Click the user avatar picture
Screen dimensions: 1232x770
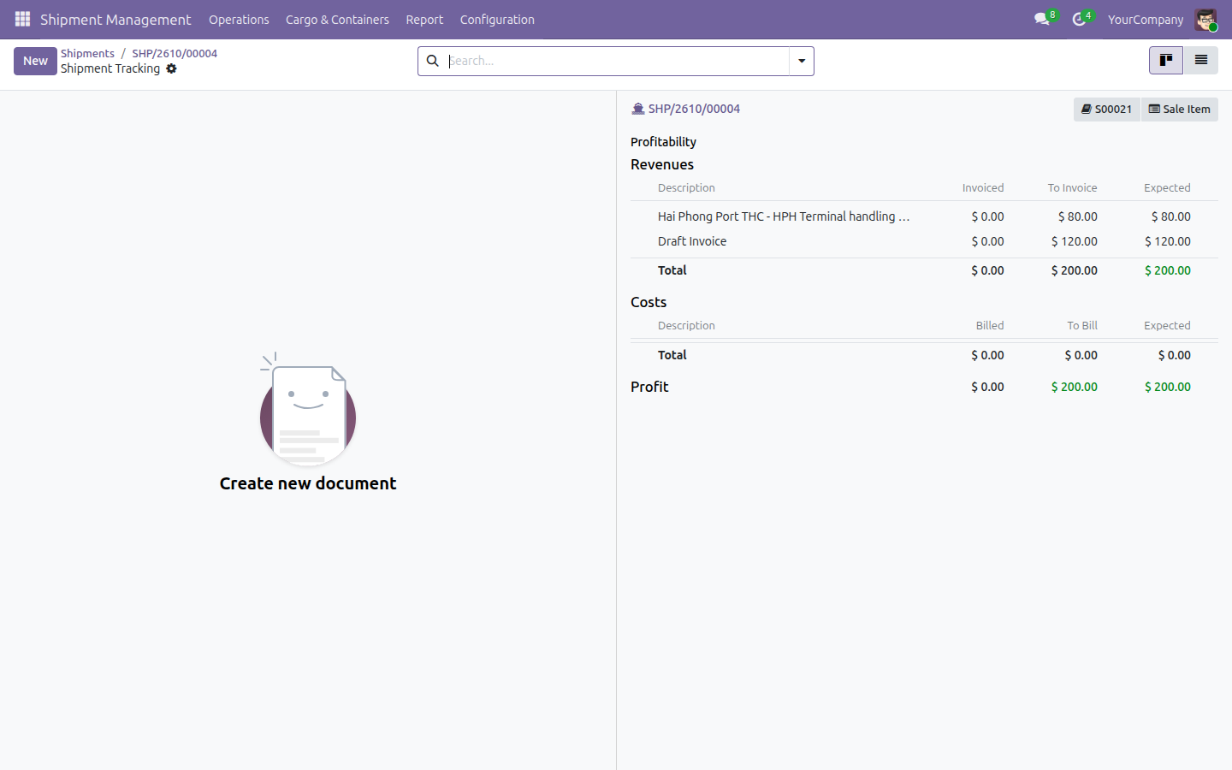tap(1205, 19)
